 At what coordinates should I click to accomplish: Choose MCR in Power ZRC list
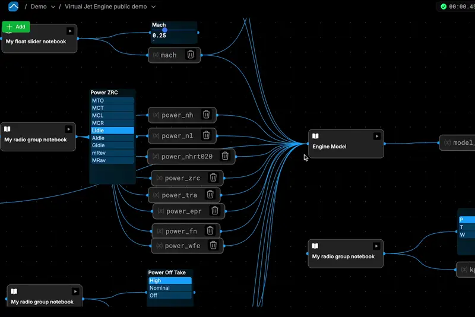click(x=112, y=123)
